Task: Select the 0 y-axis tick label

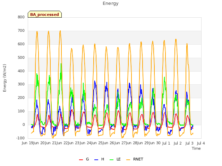Action: click(24, 124)
